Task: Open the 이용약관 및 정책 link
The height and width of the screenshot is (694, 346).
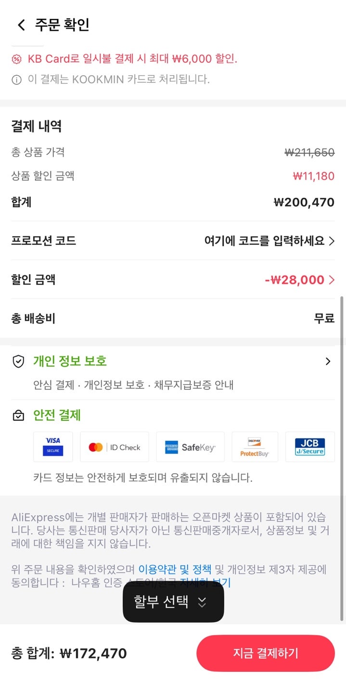Action: pyautogui.click(x=175, y=570)
